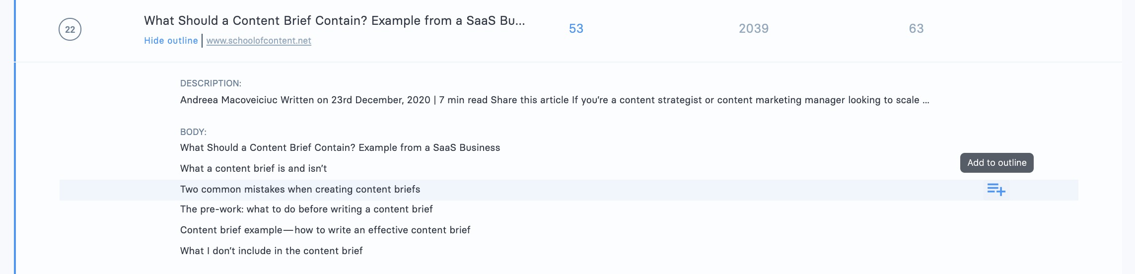Click the circled rank number 22

click(70, 29)
